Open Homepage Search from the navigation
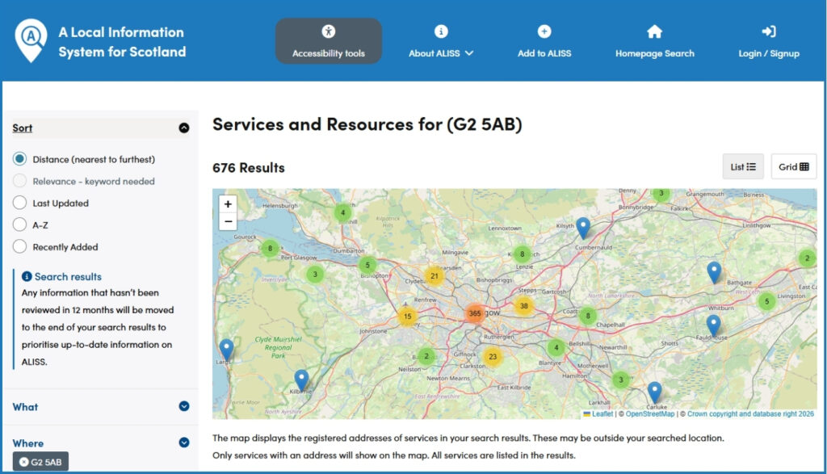The height and width of the screenshot is (474, 827). click(653, 42)
